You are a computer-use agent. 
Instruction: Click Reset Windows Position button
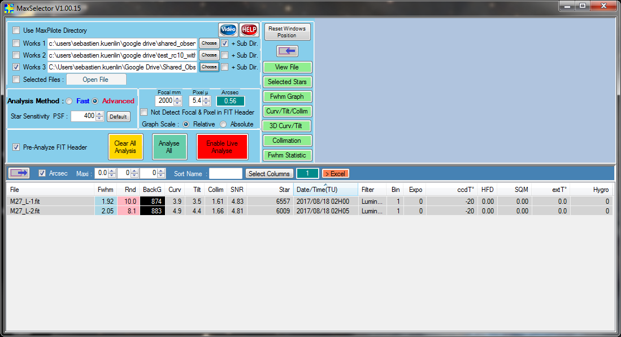coord(287,32)
